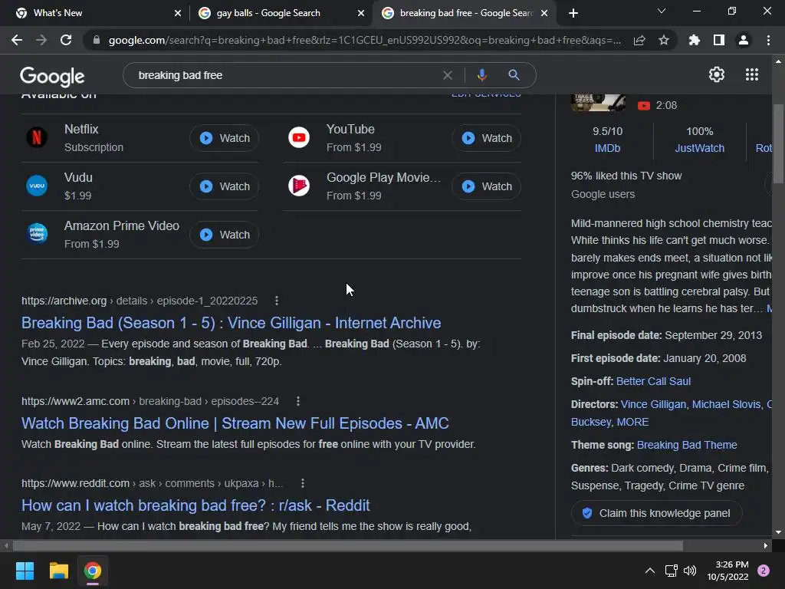Select the breaking bad free tab

(x=463, y=13)
